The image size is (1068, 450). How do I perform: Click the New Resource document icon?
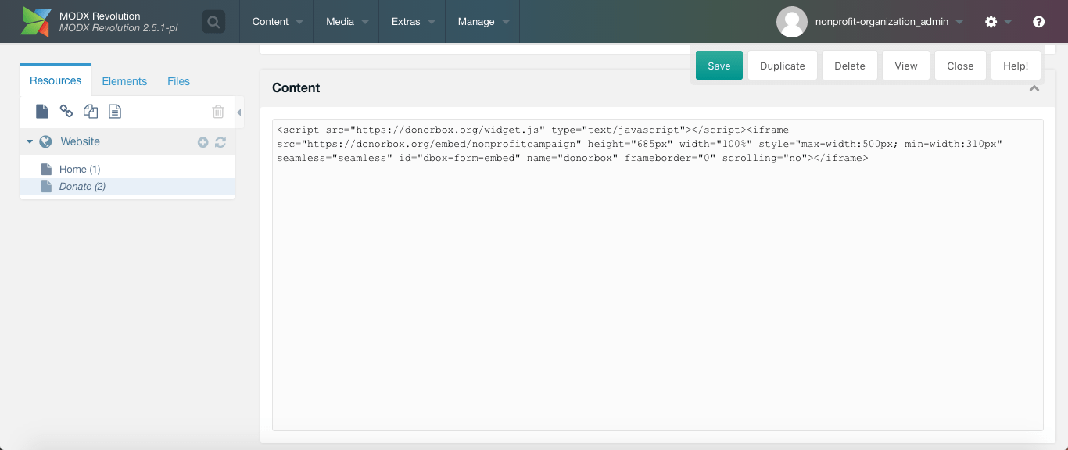42,112
